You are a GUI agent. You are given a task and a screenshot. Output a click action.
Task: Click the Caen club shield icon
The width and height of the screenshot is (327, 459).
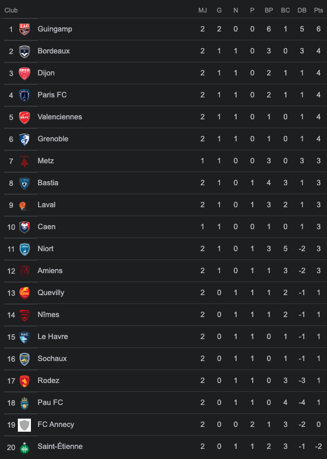pyautogui.click(x=24, y=227)
